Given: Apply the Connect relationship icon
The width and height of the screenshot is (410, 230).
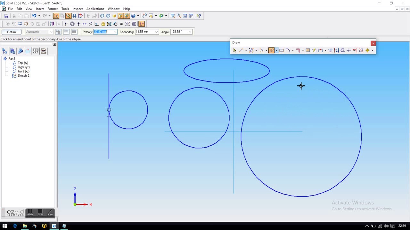Looking at the screenshot, I should (66, 24).
